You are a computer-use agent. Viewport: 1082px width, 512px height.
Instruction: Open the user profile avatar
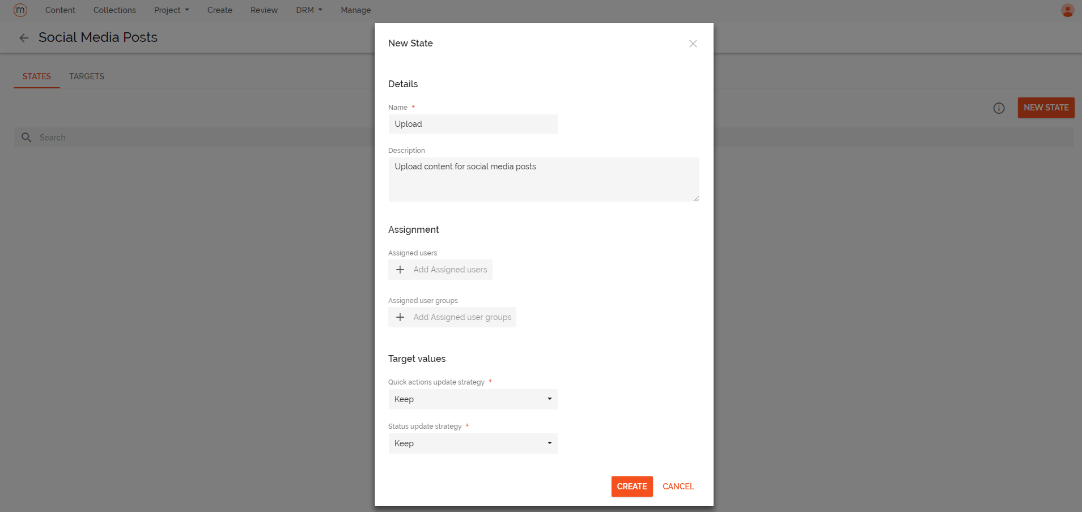click(x=1067, y=10)
